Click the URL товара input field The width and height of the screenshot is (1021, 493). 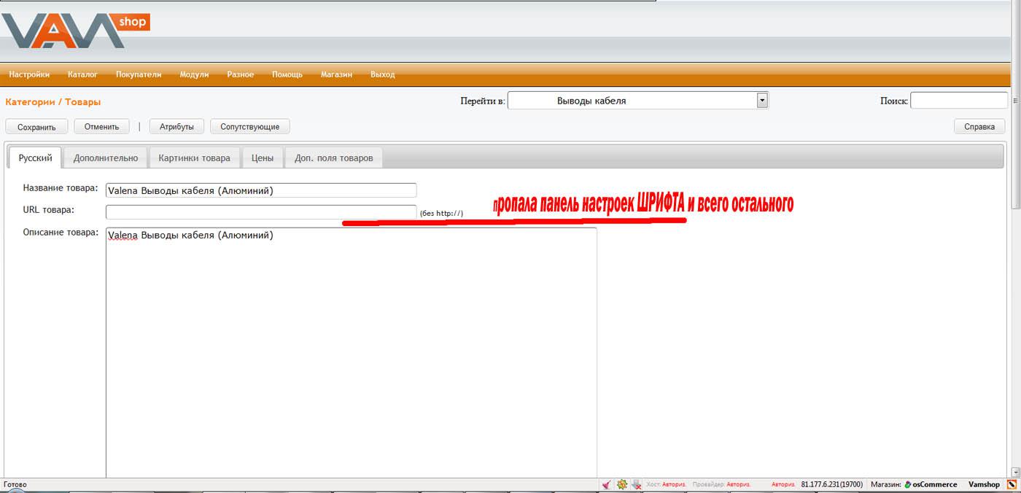pyautogui.click(x=261, y=212)
